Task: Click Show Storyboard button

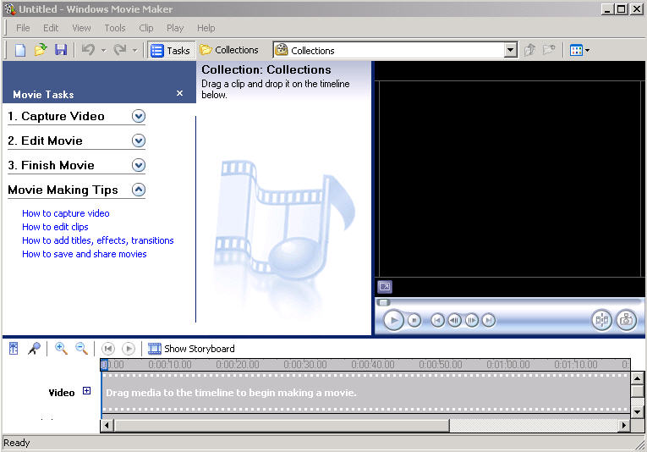Action: tap(191, 349)
